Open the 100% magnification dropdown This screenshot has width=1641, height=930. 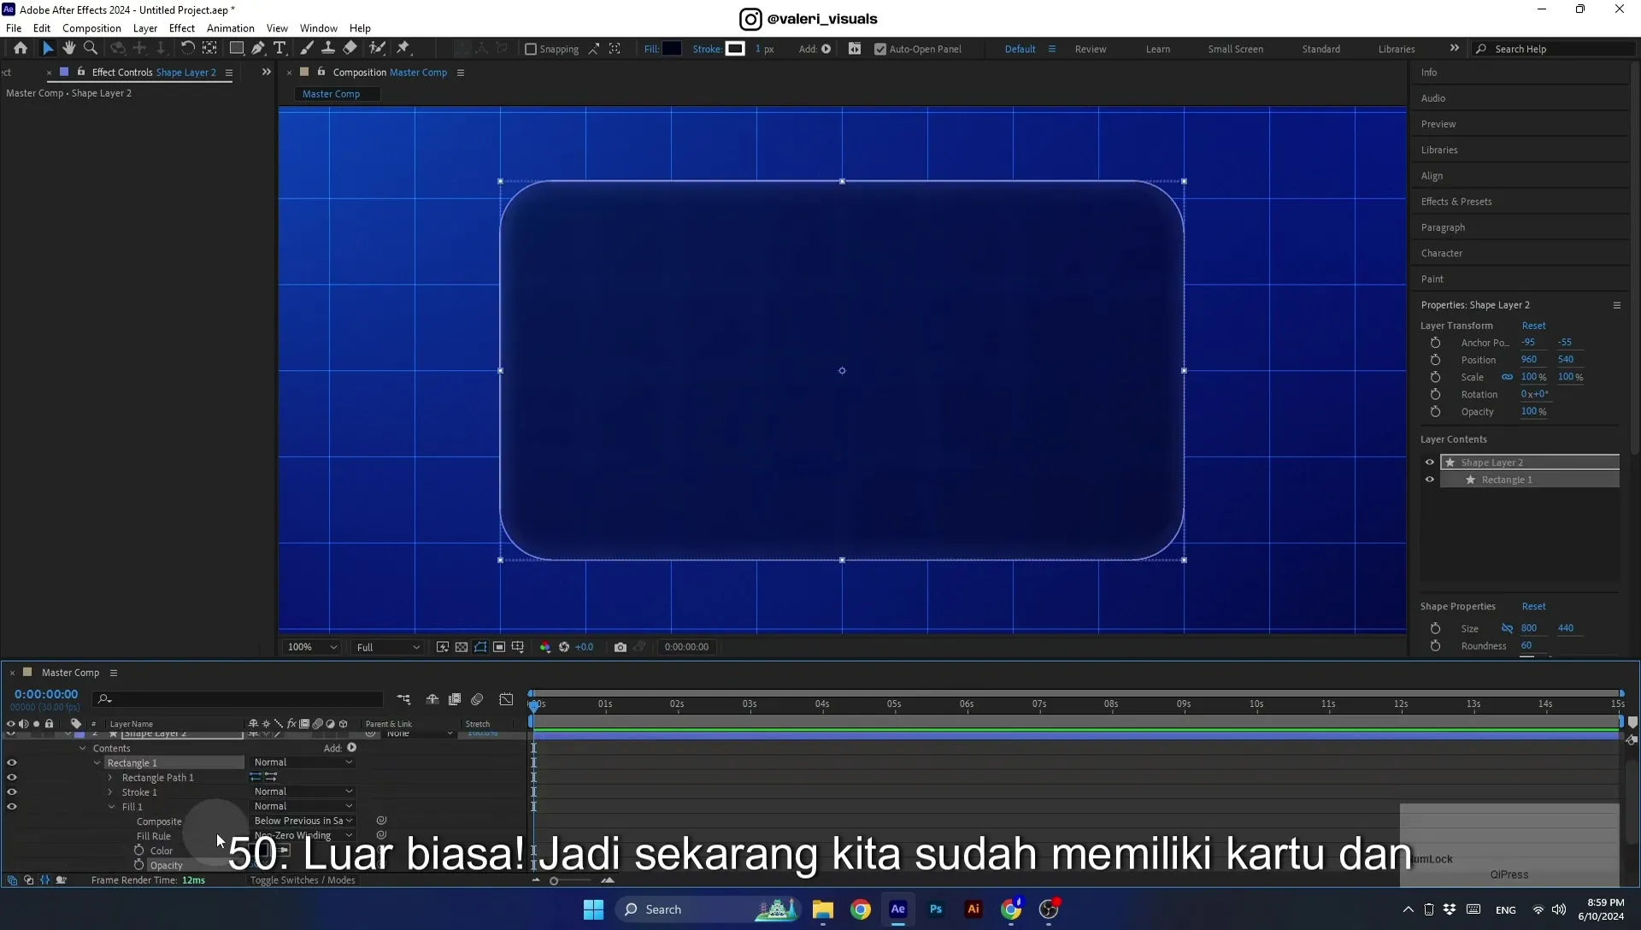[313, 647]
